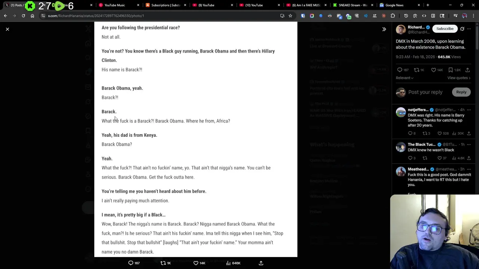The image size is (479, 269).
Task: Open the extensions puzzle icon
Action: (x=393, y=16)
